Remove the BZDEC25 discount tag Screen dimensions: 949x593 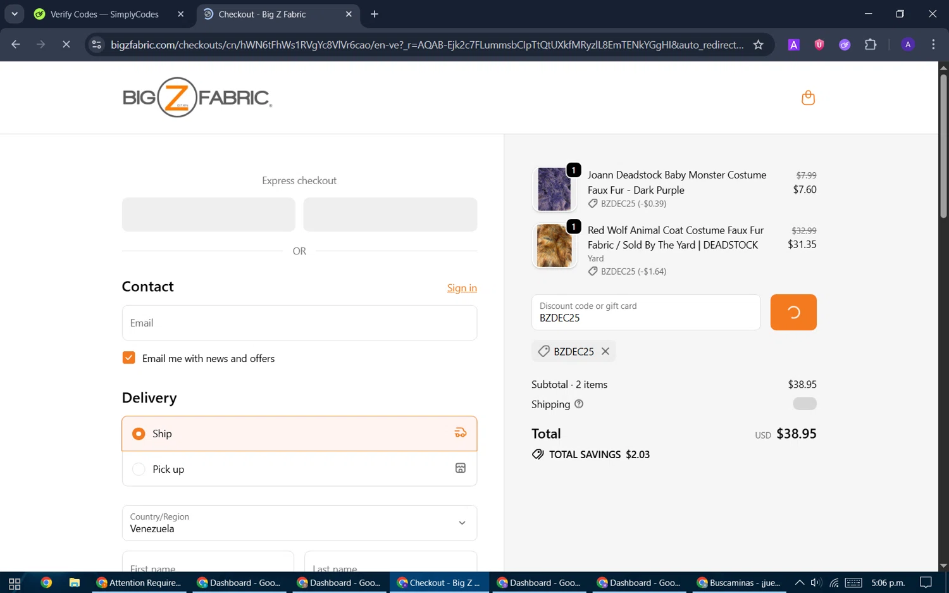[605, 351]
